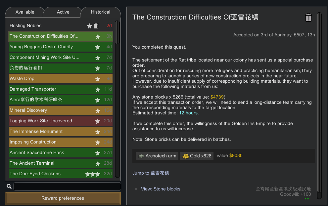Switch to the Active quests tab
This screenshot has width=328, height=206.
(63, 12)
